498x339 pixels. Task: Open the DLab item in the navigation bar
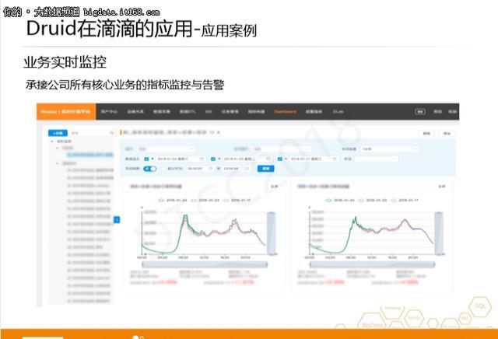pyautogui.click(x=338, y=112)
